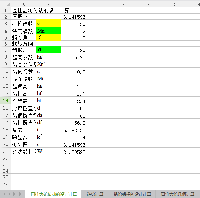Screen dimensions: 200x198
Task: Go to previous sheet arrow
Action: click(9, 194)
